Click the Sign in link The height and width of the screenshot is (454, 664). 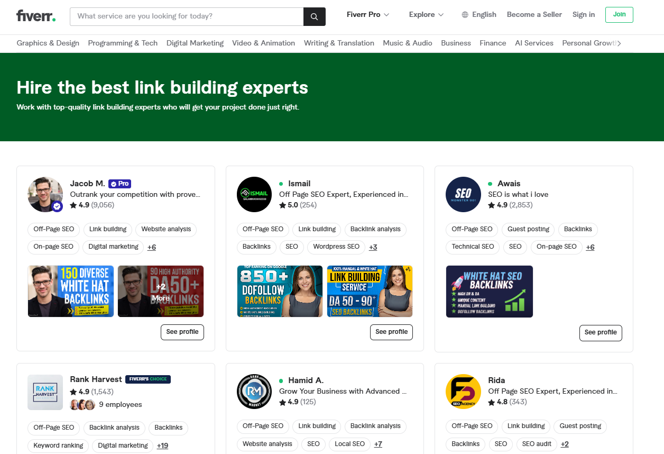click(x=584, y=15)
